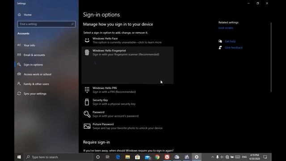
Task: Open Cortana from the taskbar
Action: 98,157
